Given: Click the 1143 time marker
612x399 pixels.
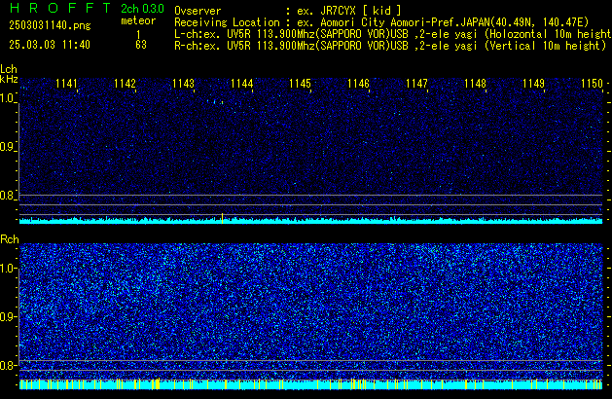Looking at the screenshot, I should click(183, 84).
